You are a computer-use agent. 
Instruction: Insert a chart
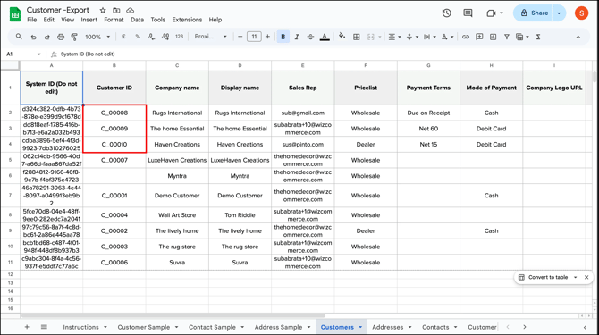pyautogui.click(x=493, y=37)
